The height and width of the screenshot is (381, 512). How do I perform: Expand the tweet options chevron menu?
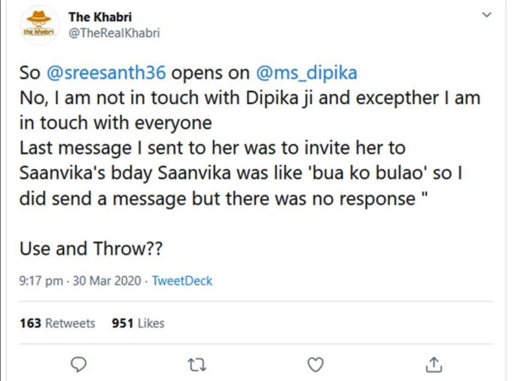[x=486, y=15]
